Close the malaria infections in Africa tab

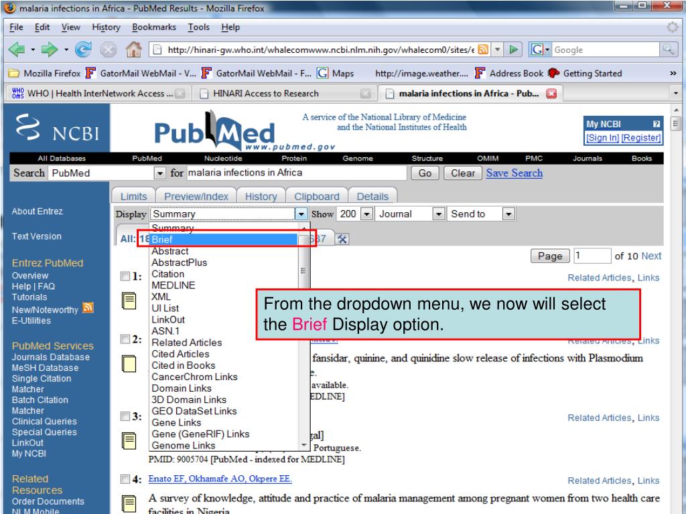552,94
